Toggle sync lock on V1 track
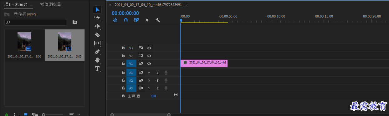Image resolution: width=389 pixels, height=116 pixels. click(x=141, y=63)
